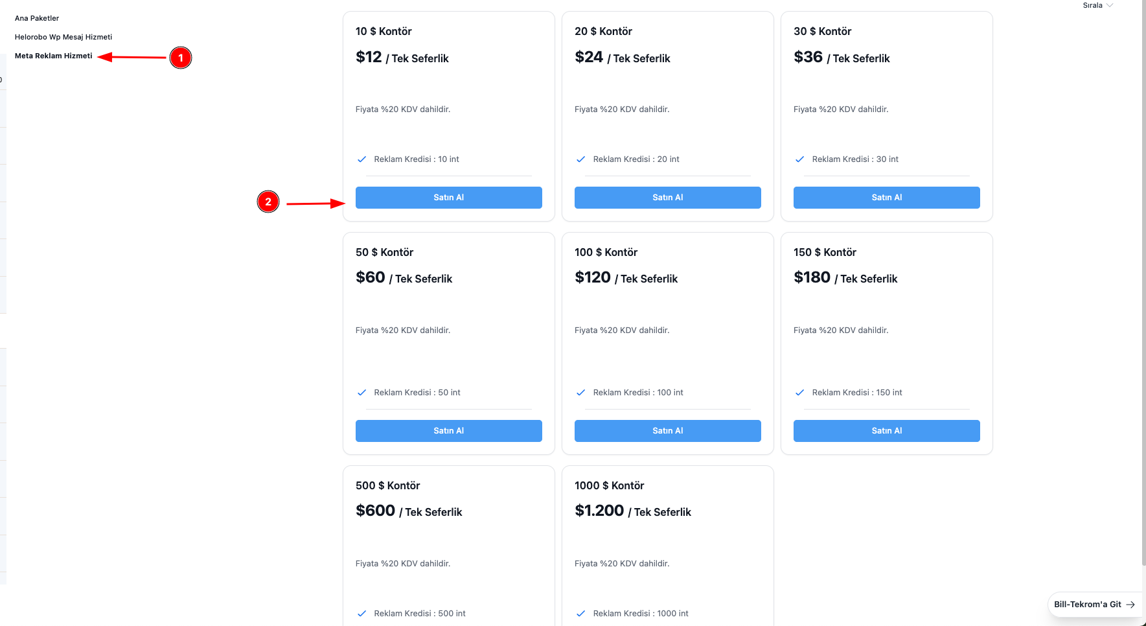Click checkmark icon for Reklam Kredisi 30

pos(800,159)
